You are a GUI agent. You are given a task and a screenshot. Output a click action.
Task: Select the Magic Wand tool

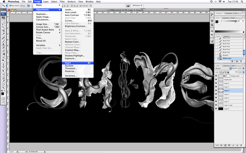coord(3,27)
